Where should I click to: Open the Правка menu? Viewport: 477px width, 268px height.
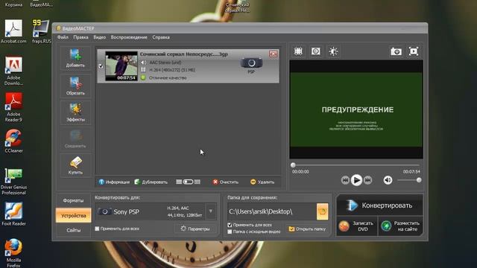coord(80,37)
